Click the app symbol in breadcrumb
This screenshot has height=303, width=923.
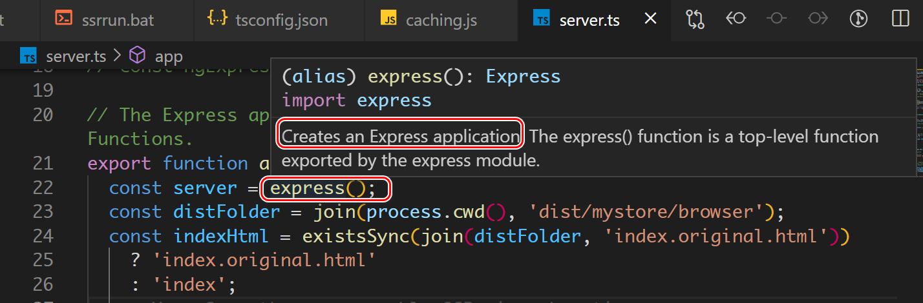[x=169, y=56]
